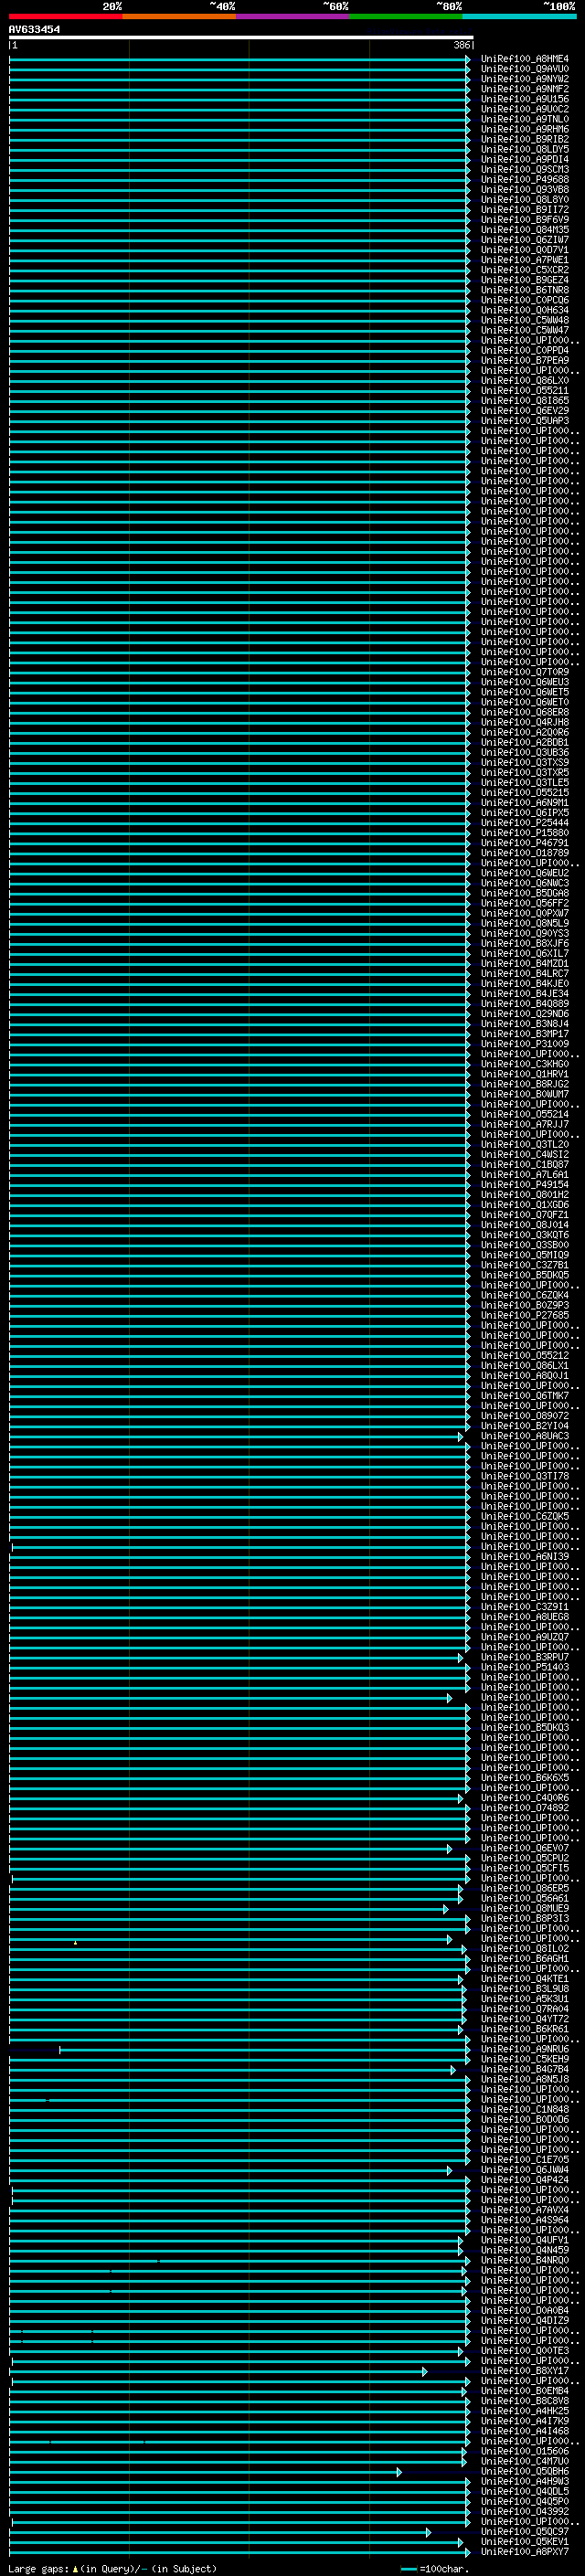Select label UniRef100_O55211
The image size is (585, 2576).
tap(524, 391)
